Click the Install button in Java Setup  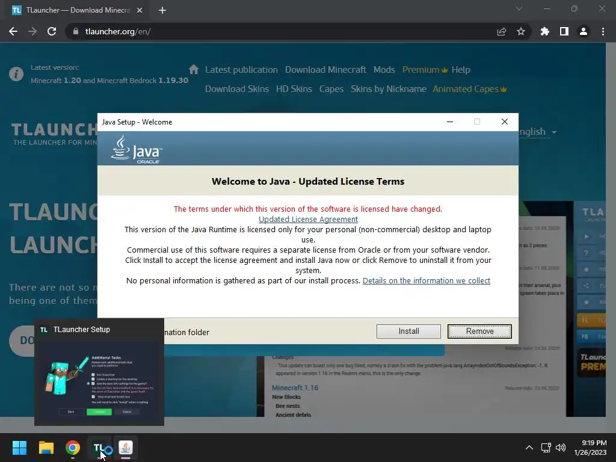point(408,331)
